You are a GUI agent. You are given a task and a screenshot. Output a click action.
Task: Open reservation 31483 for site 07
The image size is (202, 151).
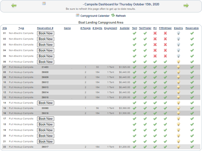pos(45,67)
